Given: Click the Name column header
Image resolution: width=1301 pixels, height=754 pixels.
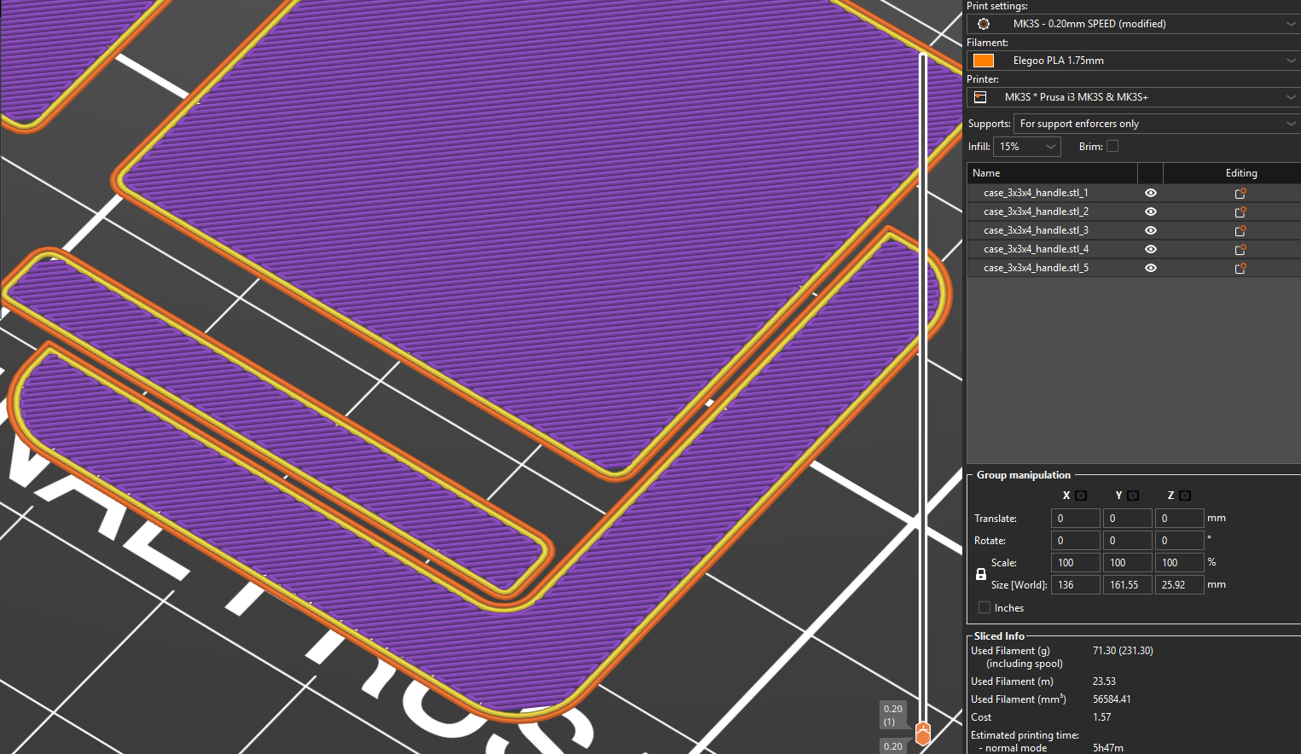Looking at the screenshot, I should point(1053,173).
